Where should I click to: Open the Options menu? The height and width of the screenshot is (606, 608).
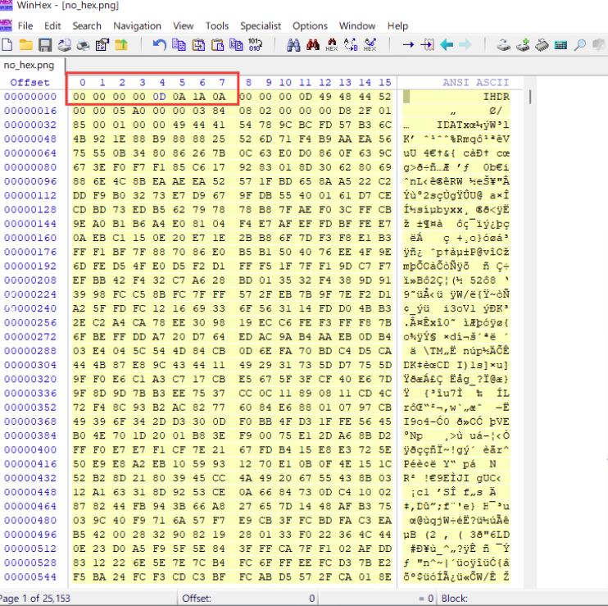310,25
